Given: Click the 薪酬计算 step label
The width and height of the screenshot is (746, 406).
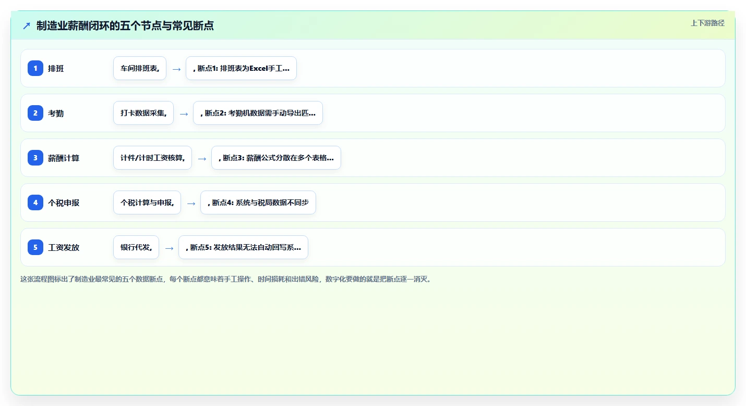Looking at the screenshot, I should coord(64,158).
